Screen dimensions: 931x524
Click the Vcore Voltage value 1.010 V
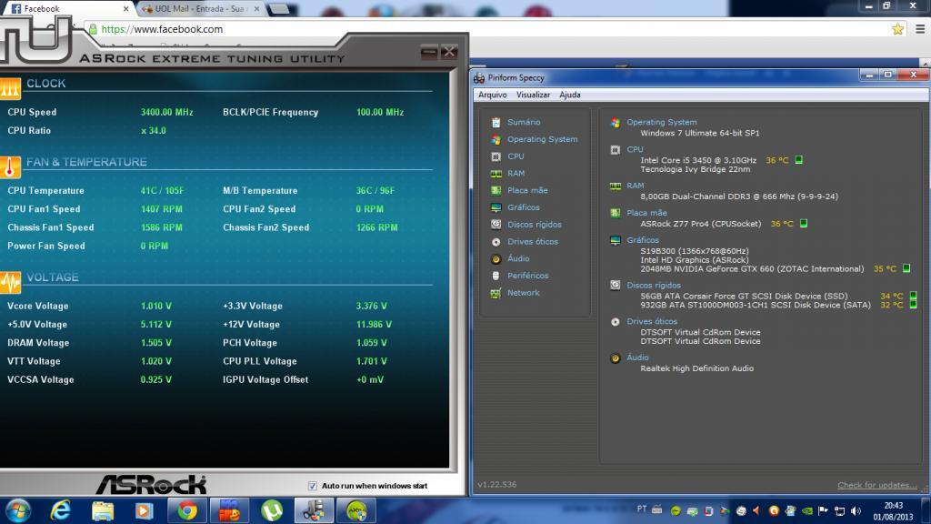click(x=156, y=306)
